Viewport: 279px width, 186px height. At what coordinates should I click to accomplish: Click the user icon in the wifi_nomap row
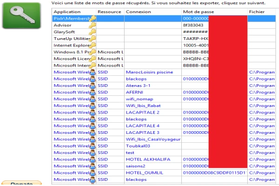[x=93, y=99]
